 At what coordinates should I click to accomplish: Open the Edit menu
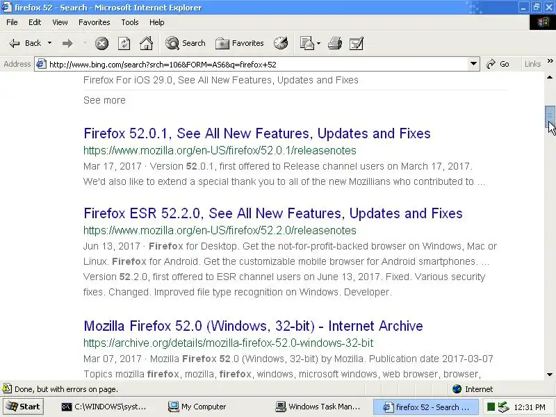tap(35, 22)
